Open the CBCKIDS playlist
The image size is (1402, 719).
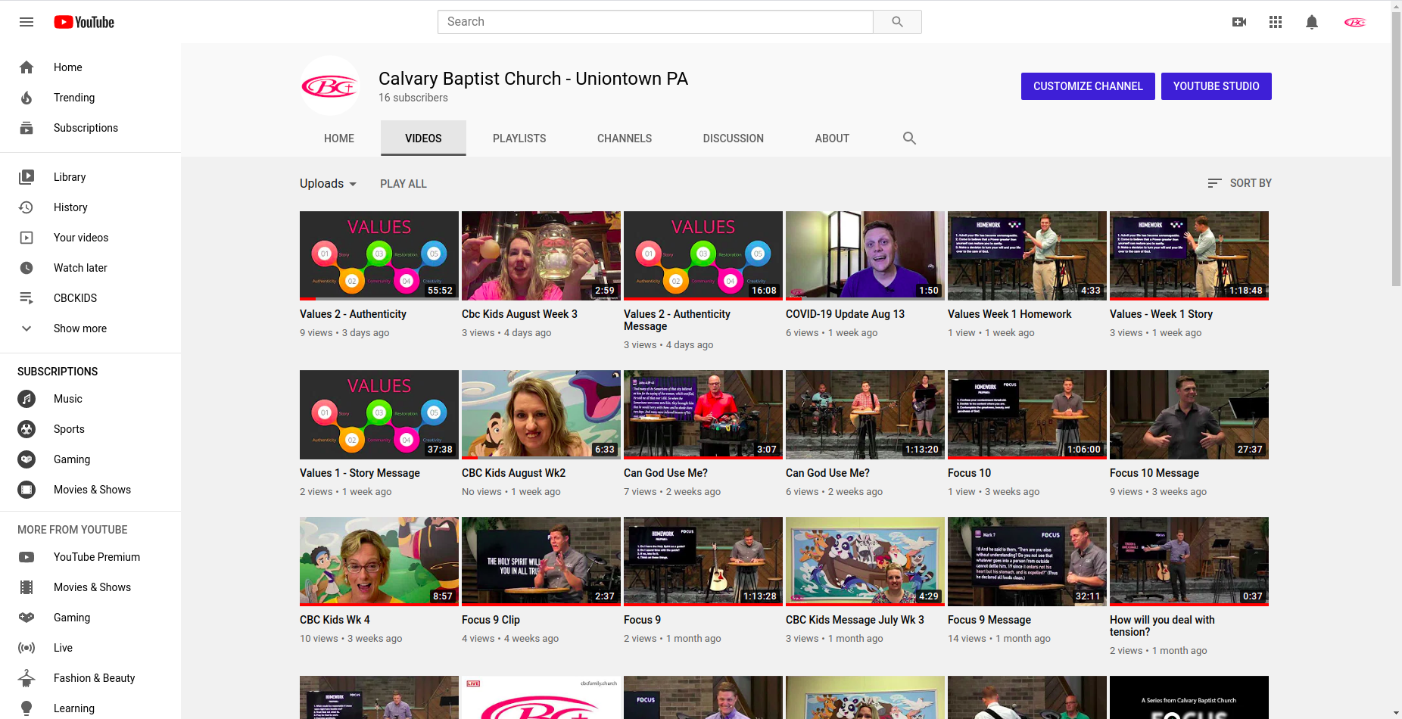tap(91, 298)
